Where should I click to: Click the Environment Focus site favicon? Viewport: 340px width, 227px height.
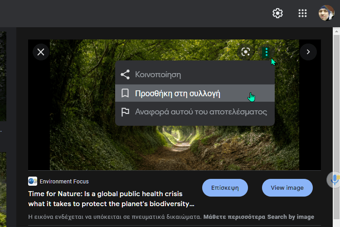coord(33,181)
